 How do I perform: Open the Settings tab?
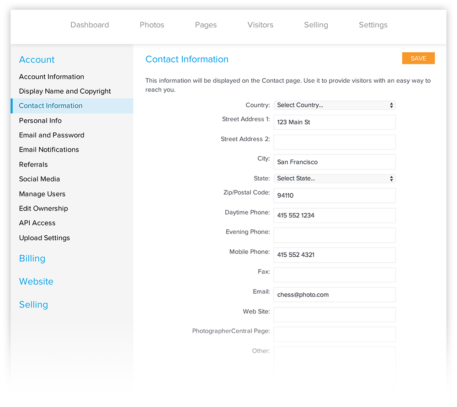coord(373,25)
